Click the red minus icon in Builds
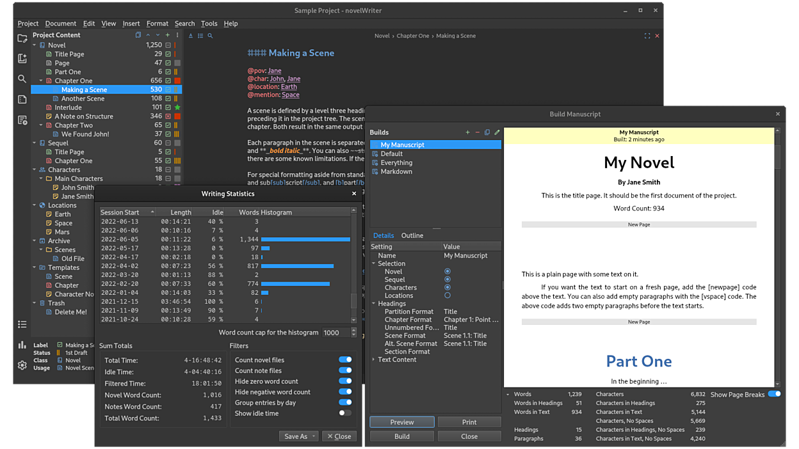The width and height of the screenshot is (799, 449). coord(477,132)
